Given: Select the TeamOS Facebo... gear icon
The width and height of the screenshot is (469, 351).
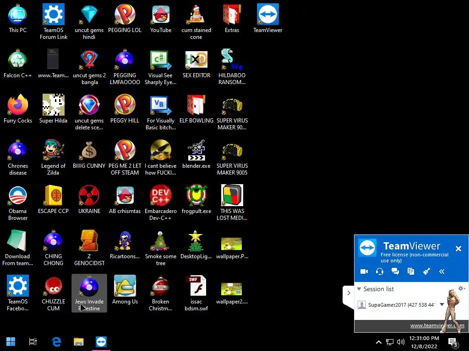Looking at the screenshot, I should [x=18, y=293].
